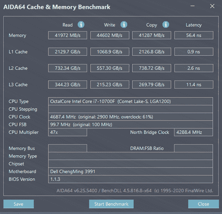Screen dimensions: 222x214
Task: Select the L1 Cache Read 2129.7 GB/s value
Action: click(67, 52)
